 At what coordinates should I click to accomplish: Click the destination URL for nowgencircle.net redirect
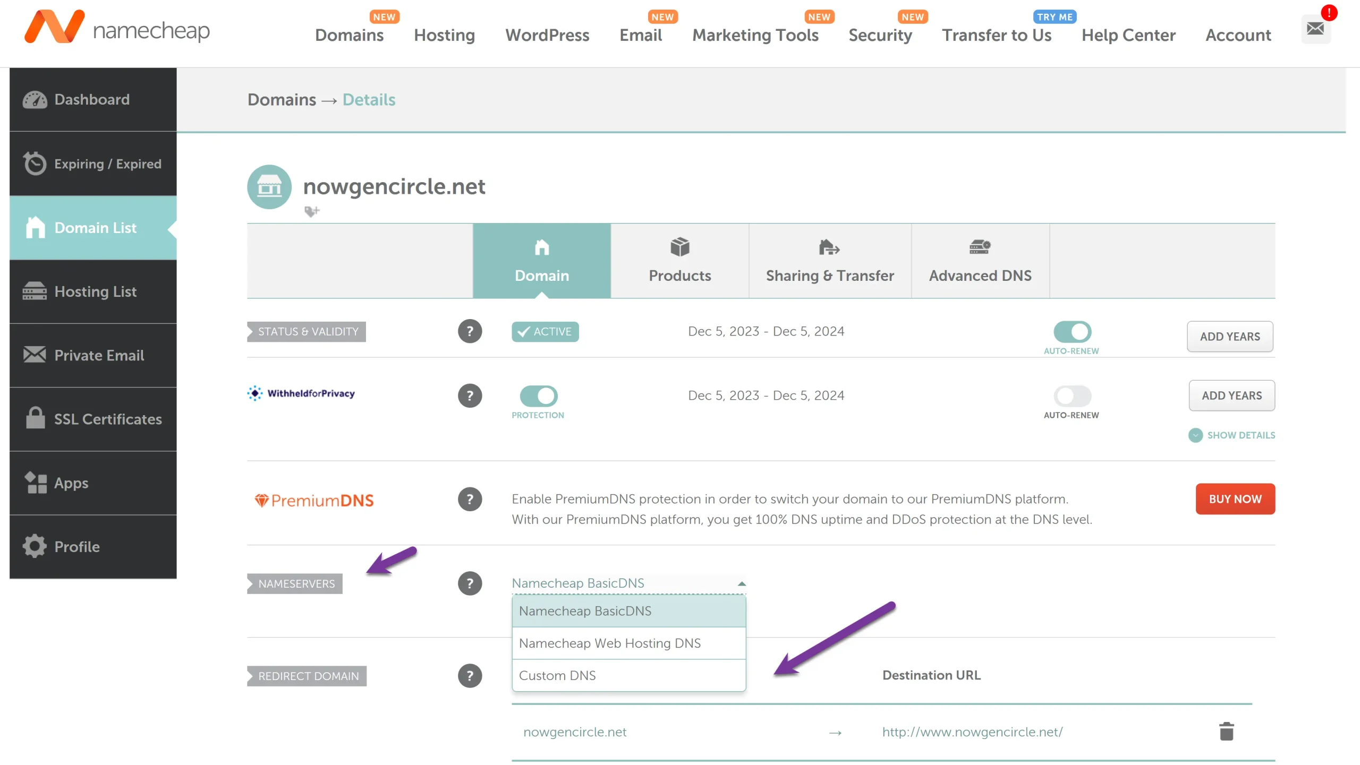coord(972,732)
